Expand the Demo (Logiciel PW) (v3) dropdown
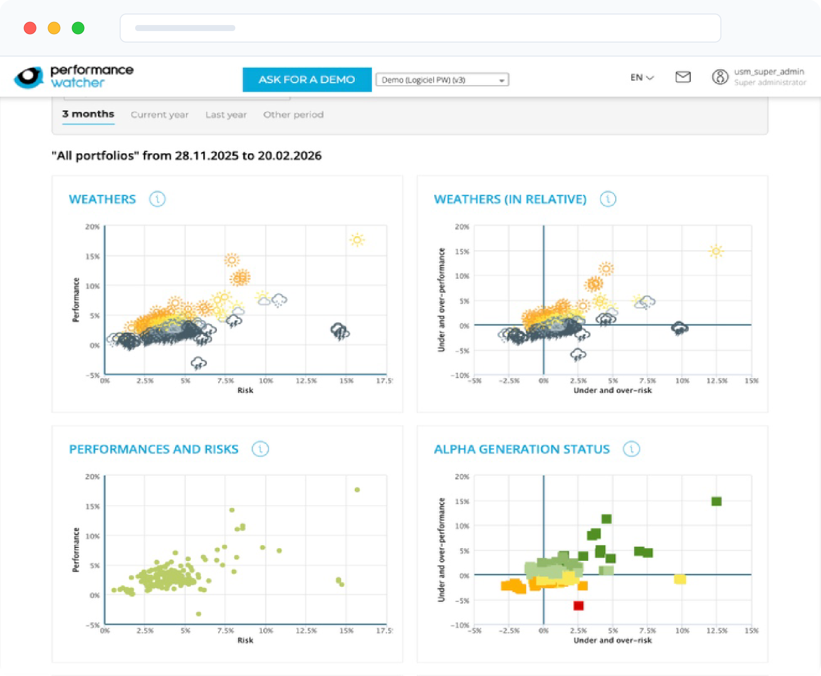The height and width of the screenshot is (676, 821). pyautogui.click(x=442, y=80)
